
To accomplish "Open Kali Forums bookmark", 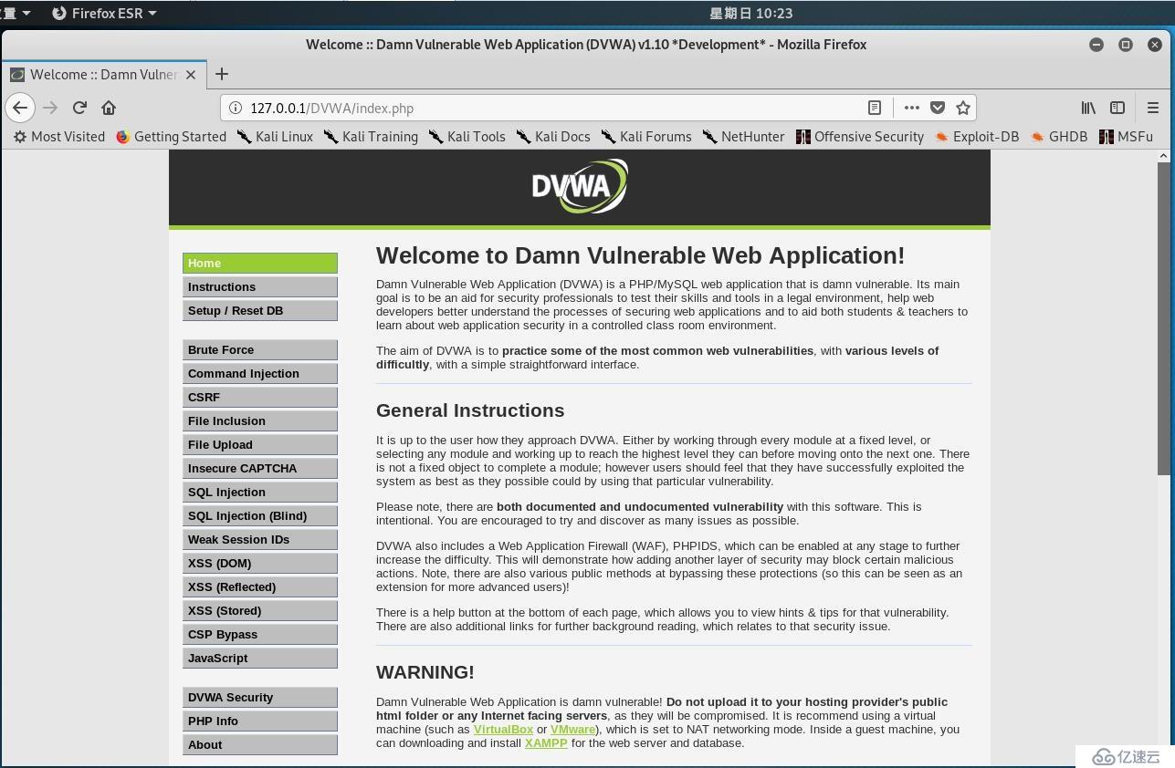I will click(x=645, y=136).
